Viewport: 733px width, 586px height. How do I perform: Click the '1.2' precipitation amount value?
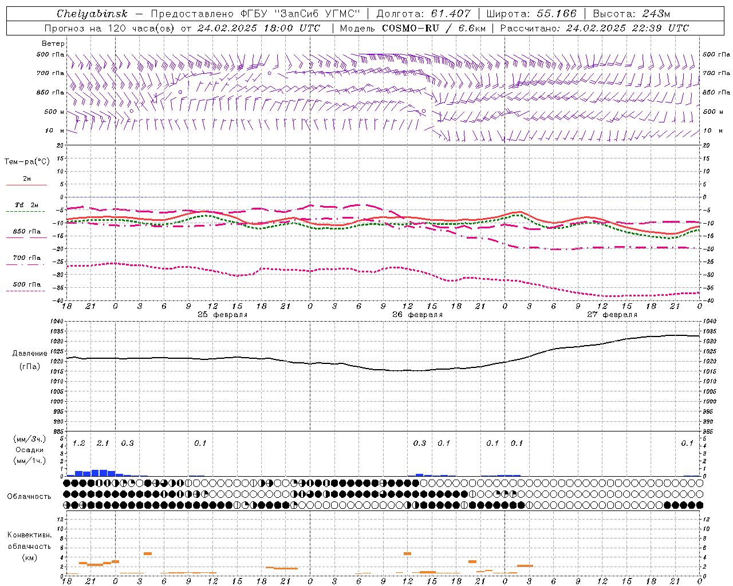pos(79,443)
